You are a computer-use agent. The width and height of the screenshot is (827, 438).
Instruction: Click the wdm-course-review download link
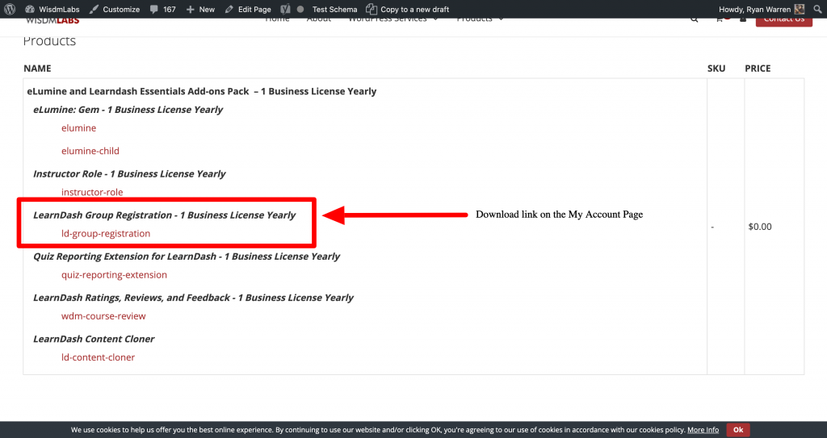tap(103, 316)
